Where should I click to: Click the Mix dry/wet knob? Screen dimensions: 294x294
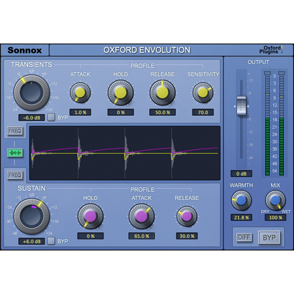[275, 201]
